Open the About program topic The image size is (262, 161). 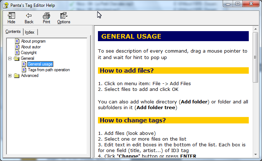[x=33, y=41]
